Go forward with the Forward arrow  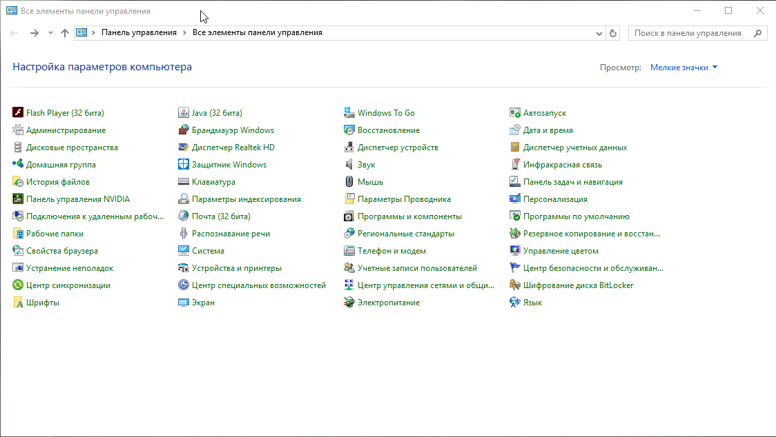coord(34,33)
